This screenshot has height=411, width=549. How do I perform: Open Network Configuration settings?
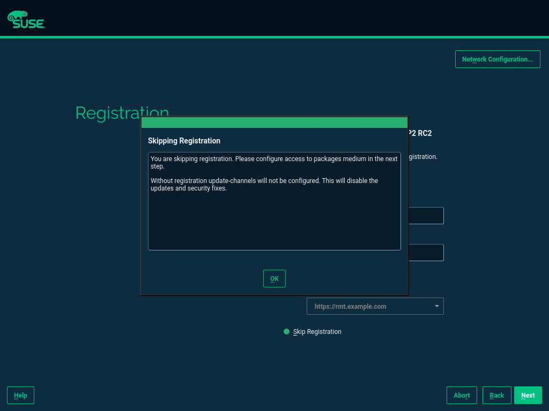pos(497,59)
